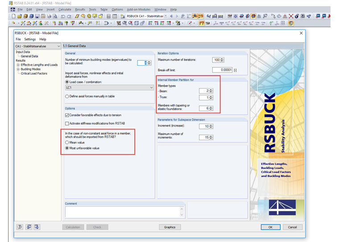This screenshot has width=339, height=242.
Task: Click the Calculation button
Action: (x=73, y=227)
